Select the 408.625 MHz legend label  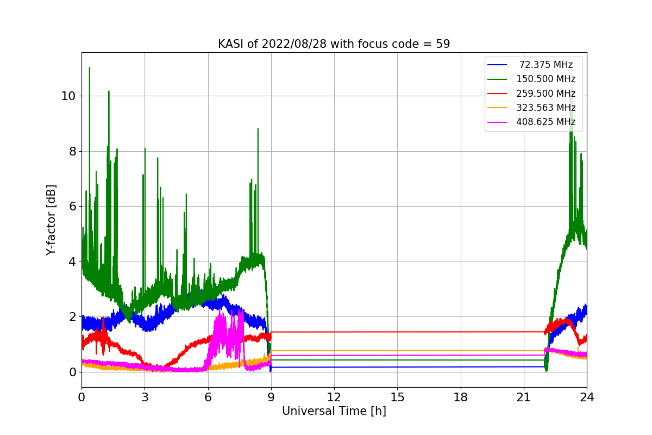pyautogui.click(x=546, y=122)
